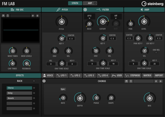Open the IMPORT tab

(x=159, y=75)
